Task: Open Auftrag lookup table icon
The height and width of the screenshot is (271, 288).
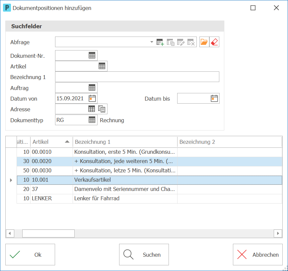Action: click(92, 88)
